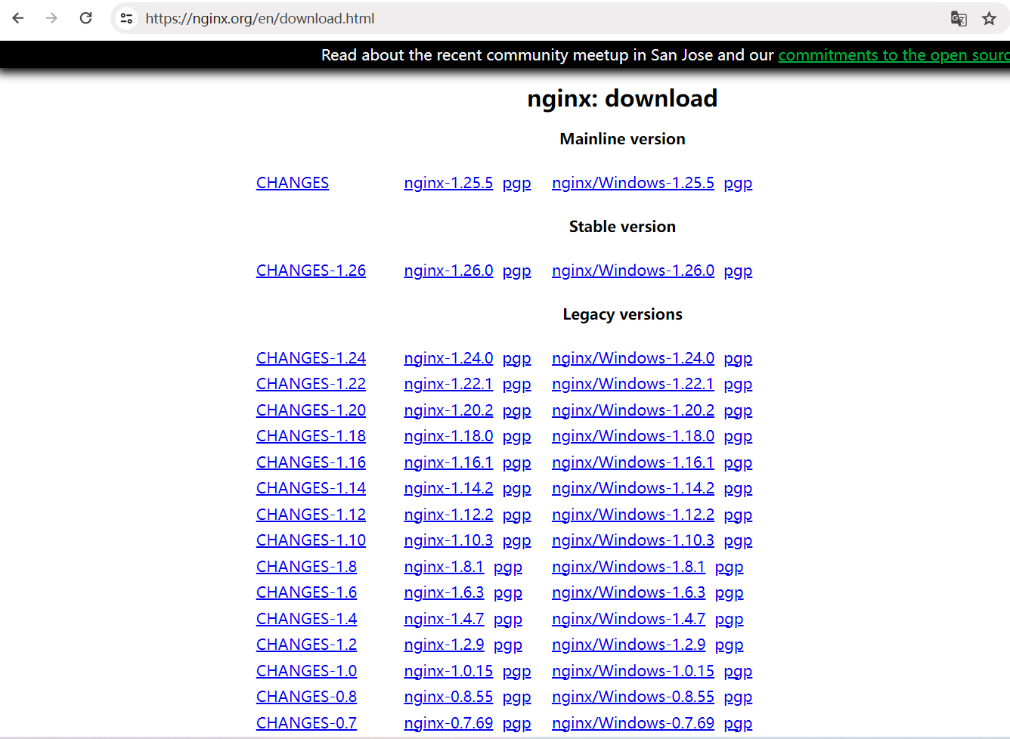Open CHANGES-1.22 link
The image size is (1010, 739).
click(311, 384)
